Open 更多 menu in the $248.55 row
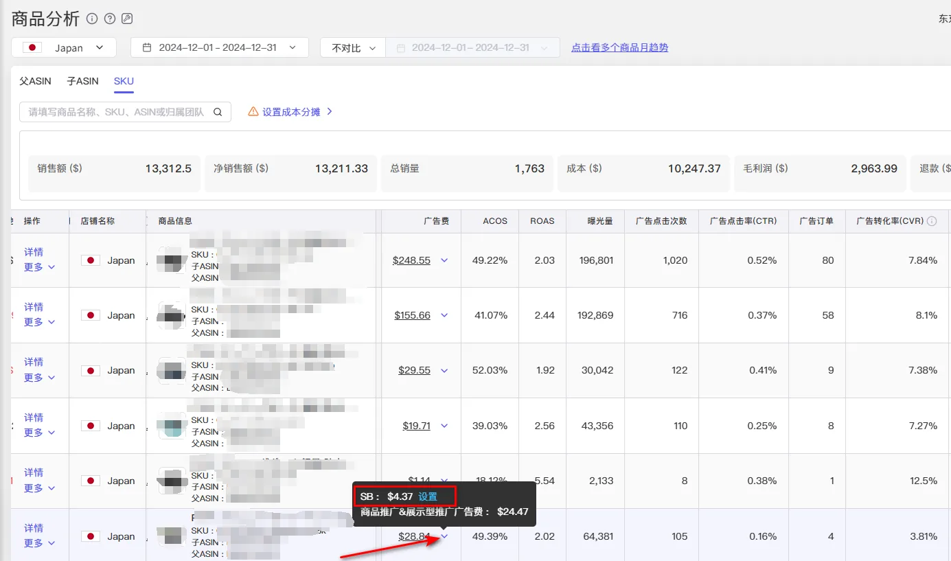Screen dimensions: 951x561 pyautogui.click(x=39, y=267)
